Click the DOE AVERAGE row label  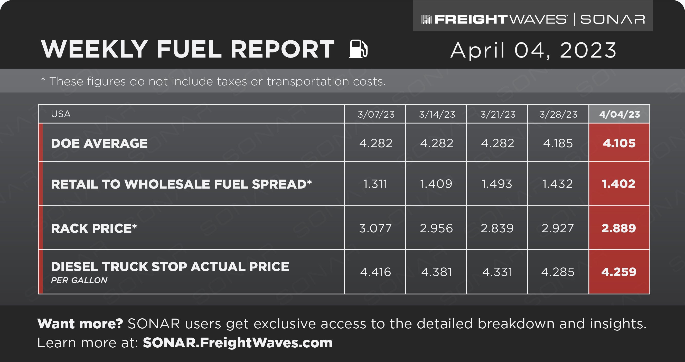coord(99,143)
